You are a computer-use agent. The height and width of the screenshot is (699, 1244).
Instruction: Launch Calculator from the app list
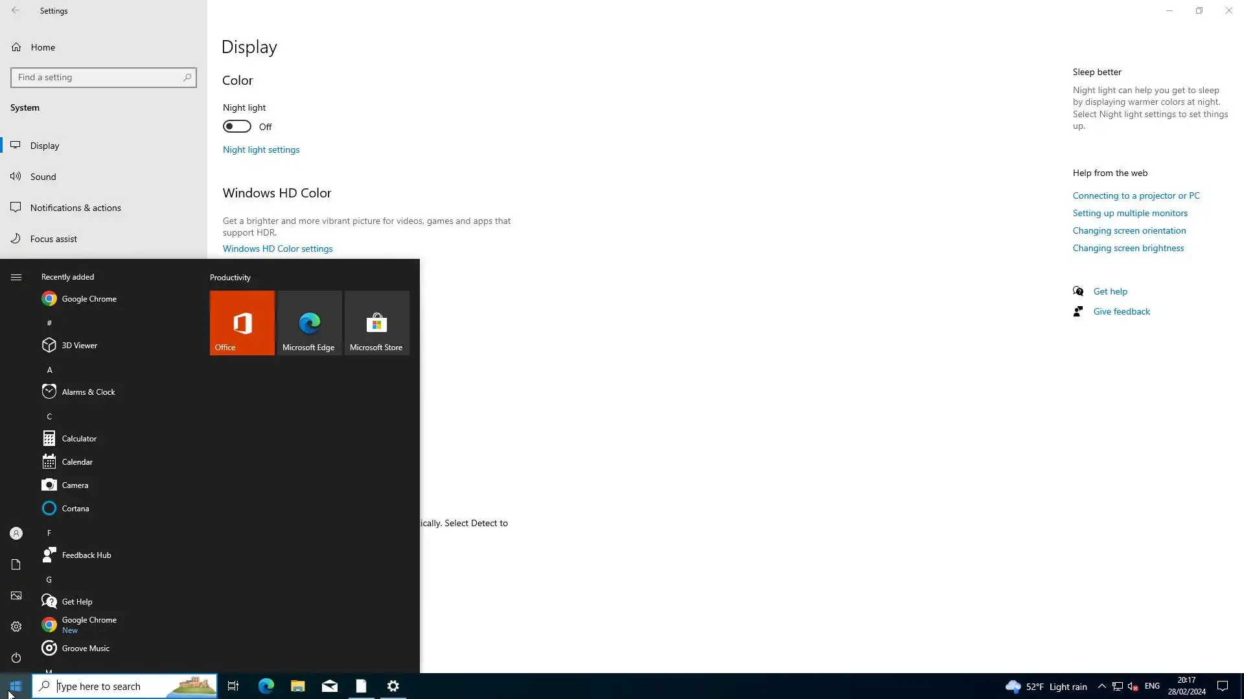pos(79,438)
